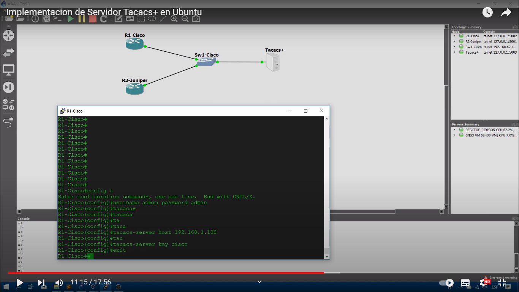519x292 pixels.
Task: Click the Add a note icon
Action: click(x=118, y=19)
